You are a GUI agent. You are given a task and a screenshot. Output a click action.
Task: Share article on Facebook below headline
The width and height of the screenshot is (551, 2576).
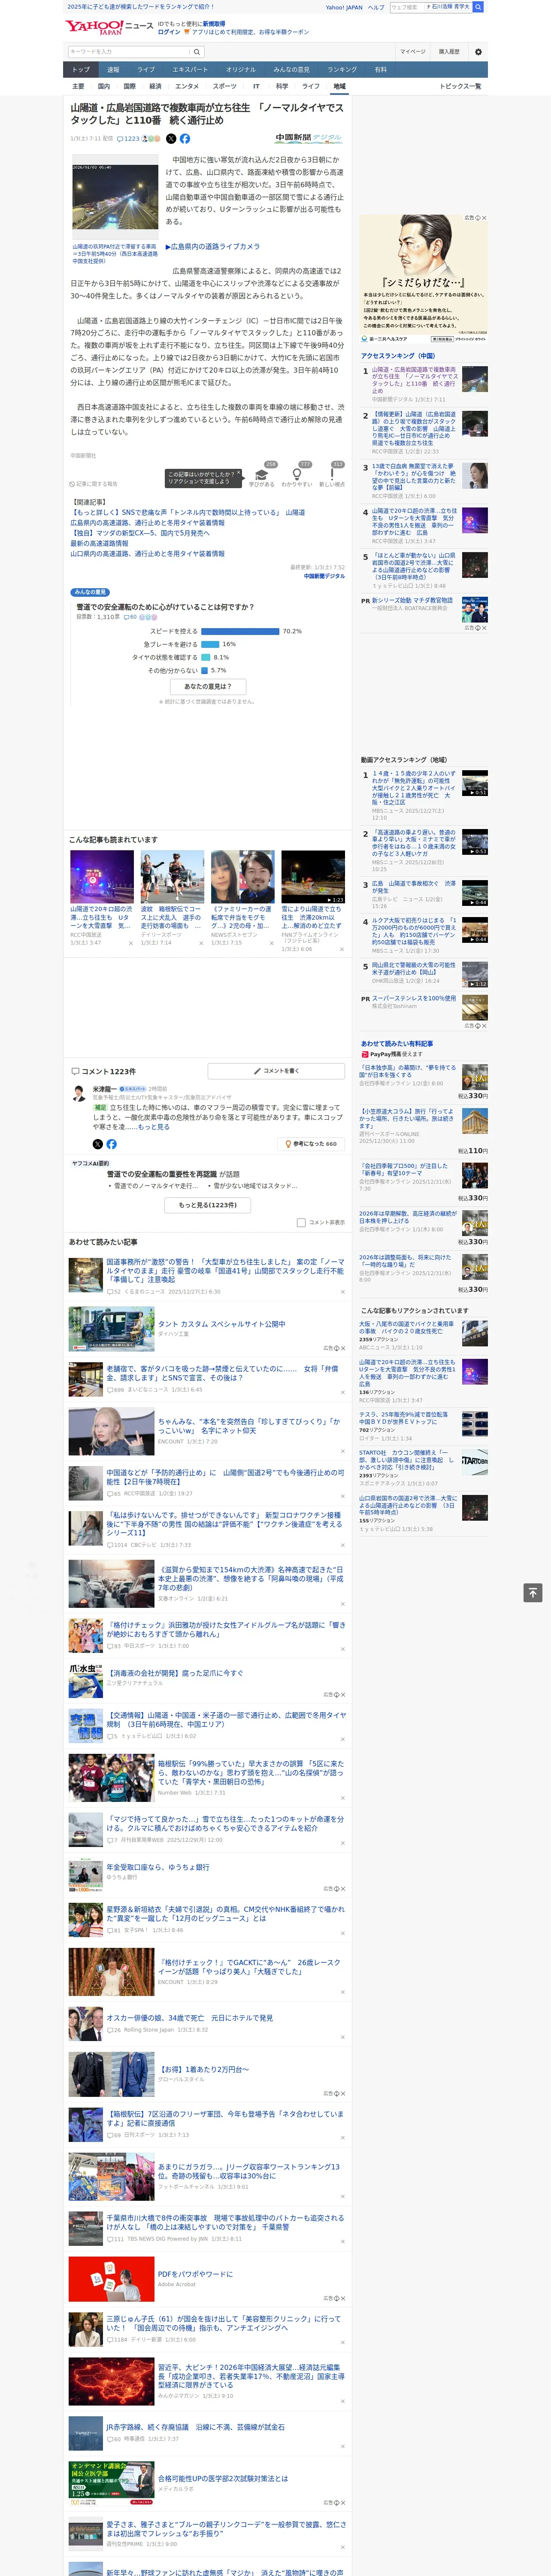[x=185, y=139]
